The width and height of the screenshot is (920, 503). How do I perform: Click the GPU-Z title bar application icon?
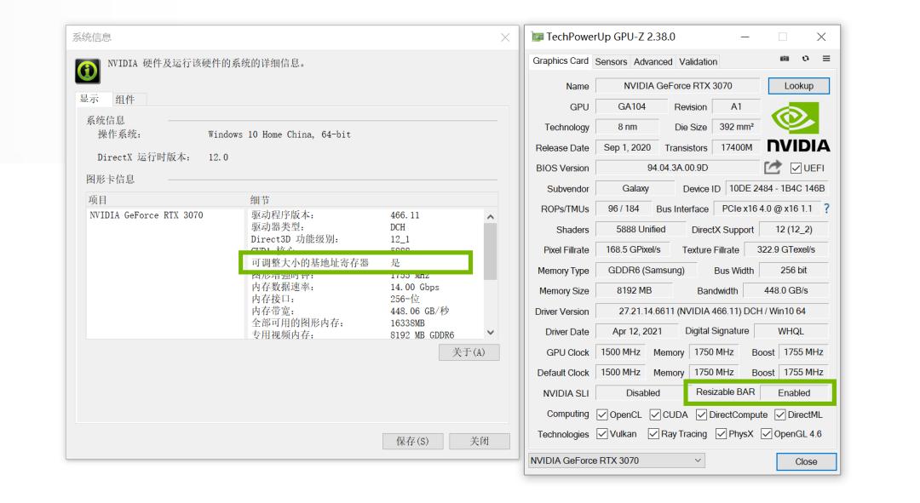coord(538,37)
